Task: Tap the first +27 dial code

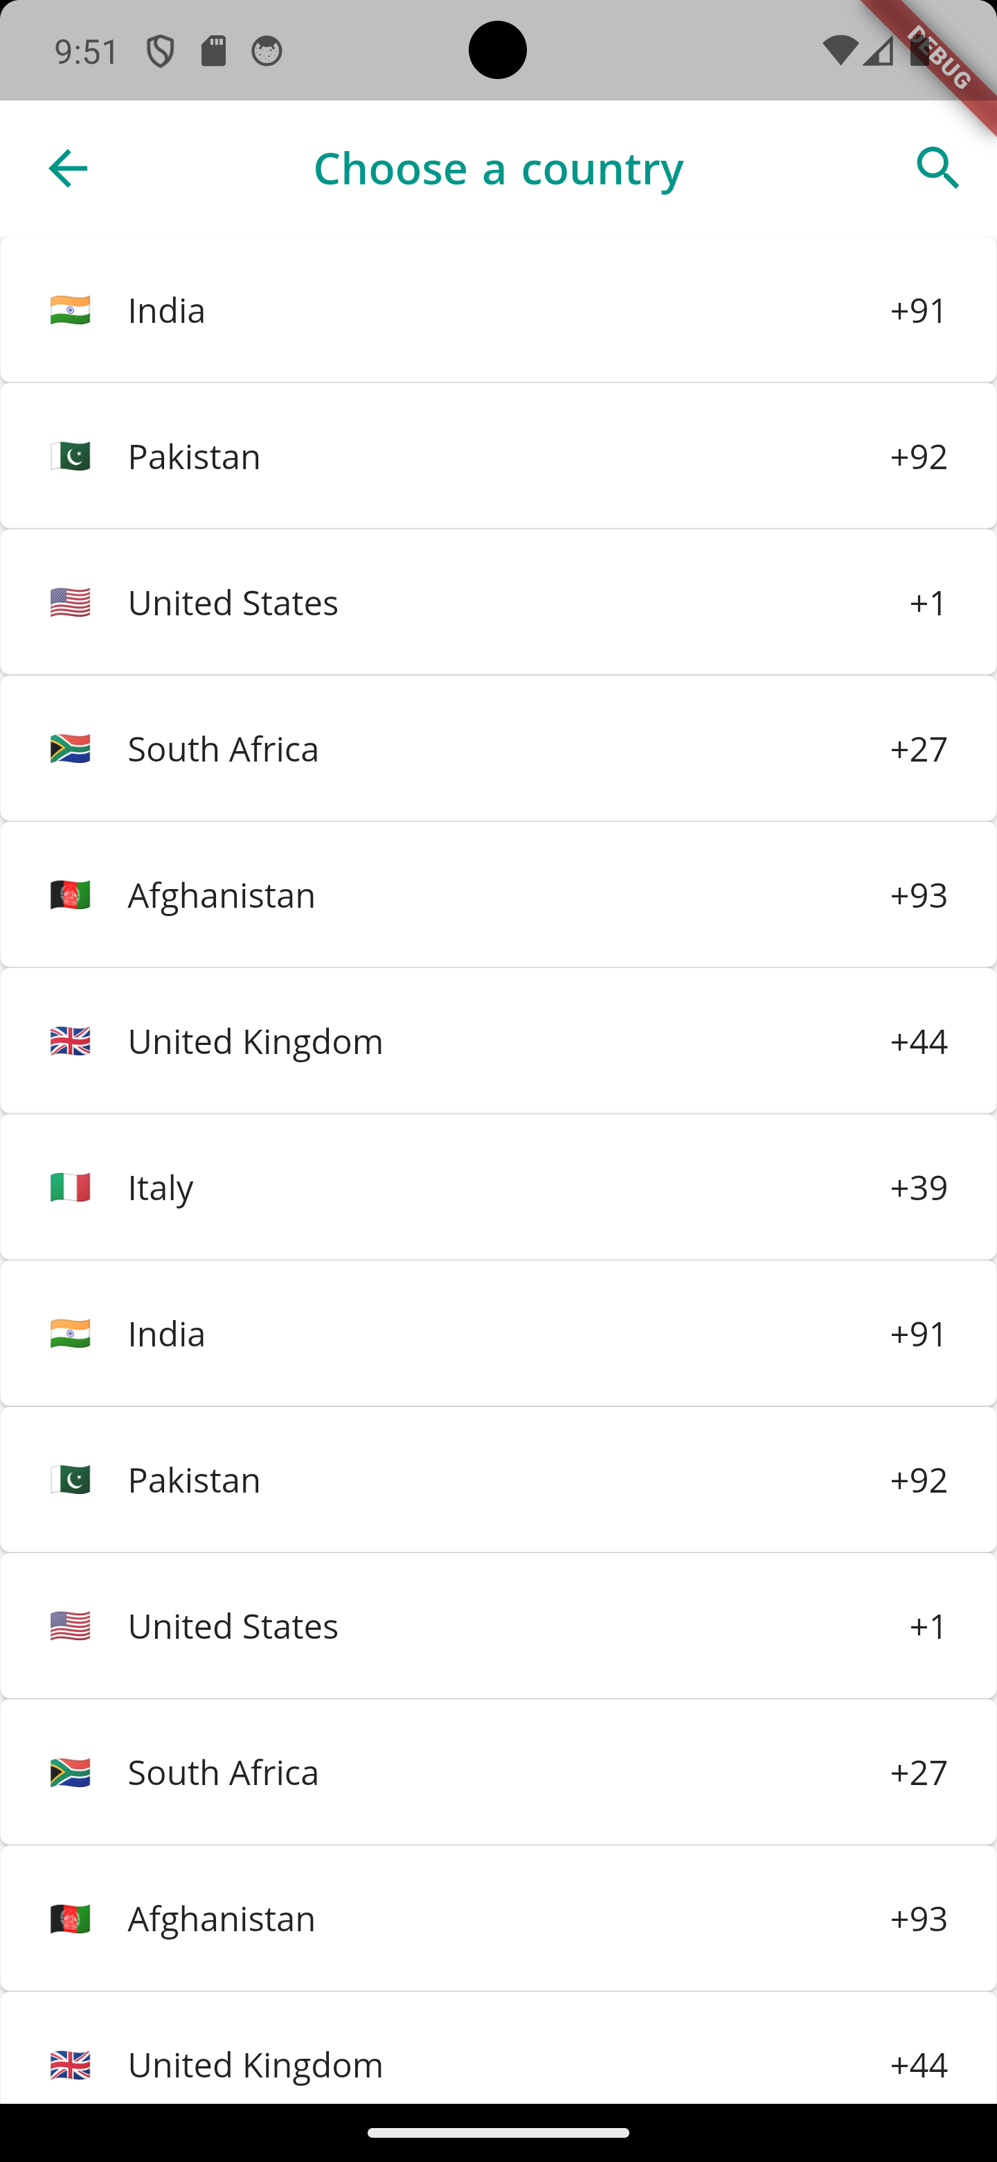Action: point(918,748)
